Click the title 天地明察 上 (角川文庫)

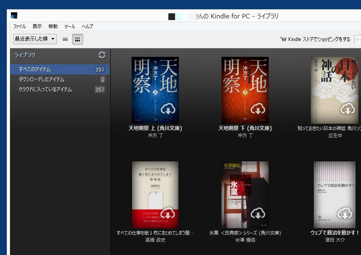point(155,128)
